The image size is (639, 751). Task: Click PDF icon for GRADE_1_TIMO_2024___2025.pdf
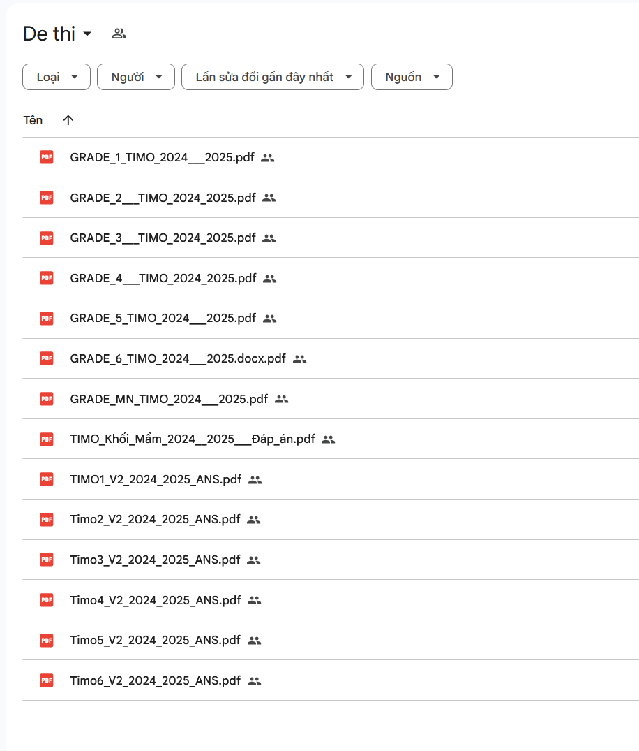[x=47, y=157]
